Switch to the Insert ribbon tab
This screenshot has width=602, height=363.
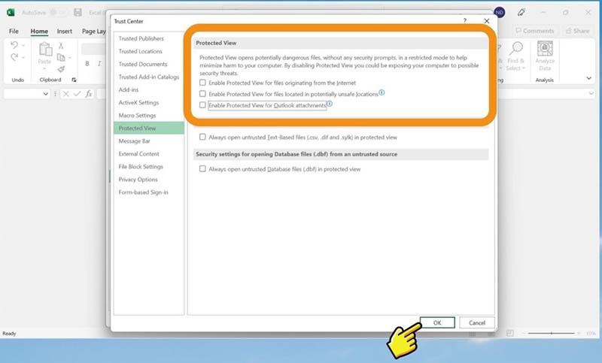65,31
